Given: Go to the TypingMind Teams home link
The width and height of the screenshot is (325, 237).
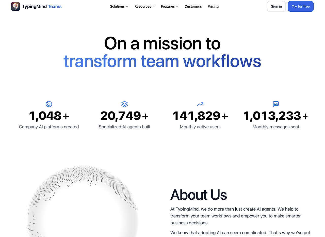Looking at the screenshot, I should pos(36,6).
